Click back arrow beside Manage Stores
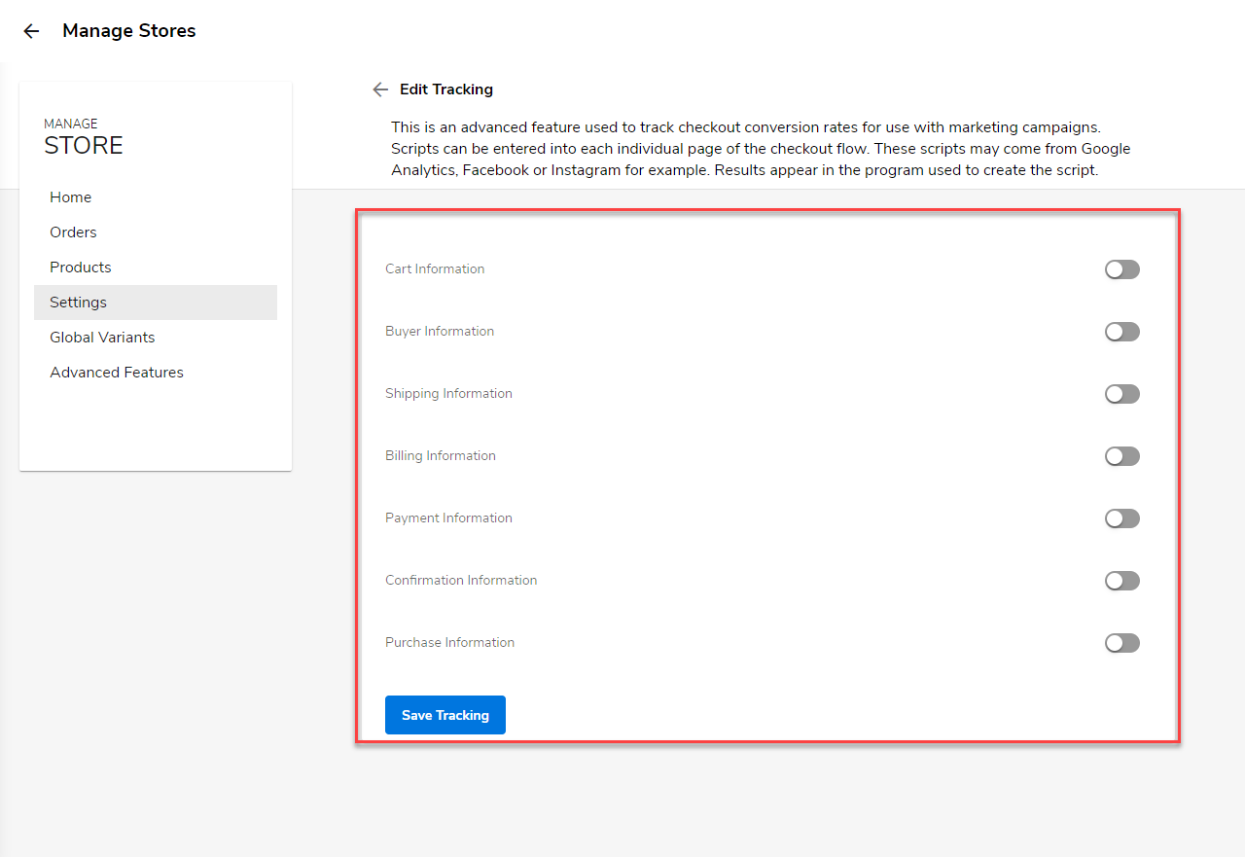1245x857 pixels. coord(31,31)
